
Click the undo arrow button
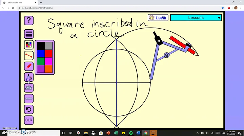pyautogui.click(x=29, y=109)
